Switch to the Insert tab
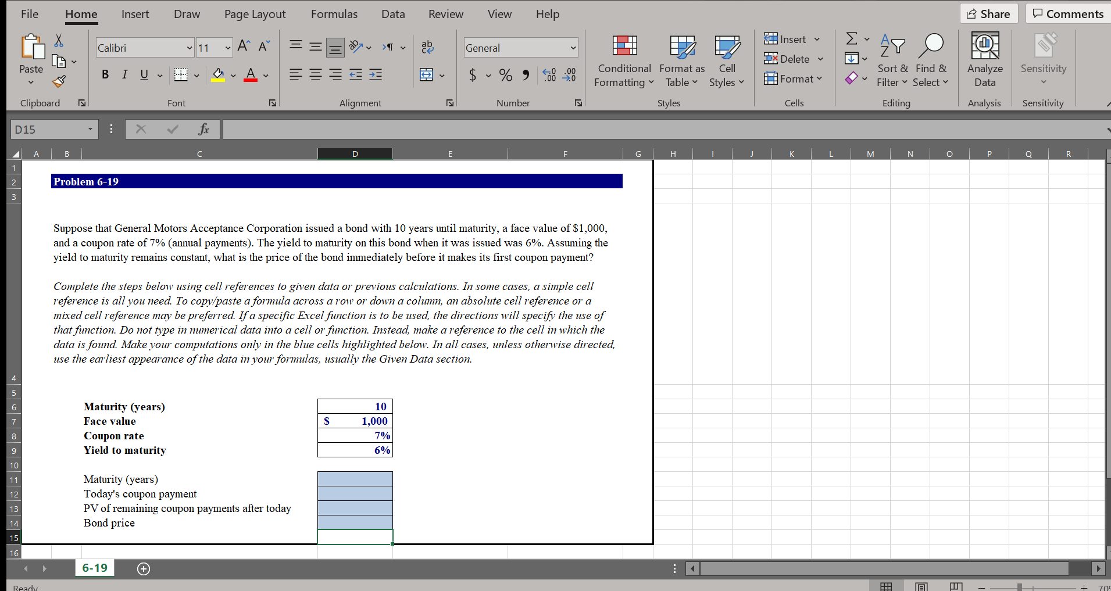The width and height of the screenshot is (1111, 591). (x=135, y=15)
